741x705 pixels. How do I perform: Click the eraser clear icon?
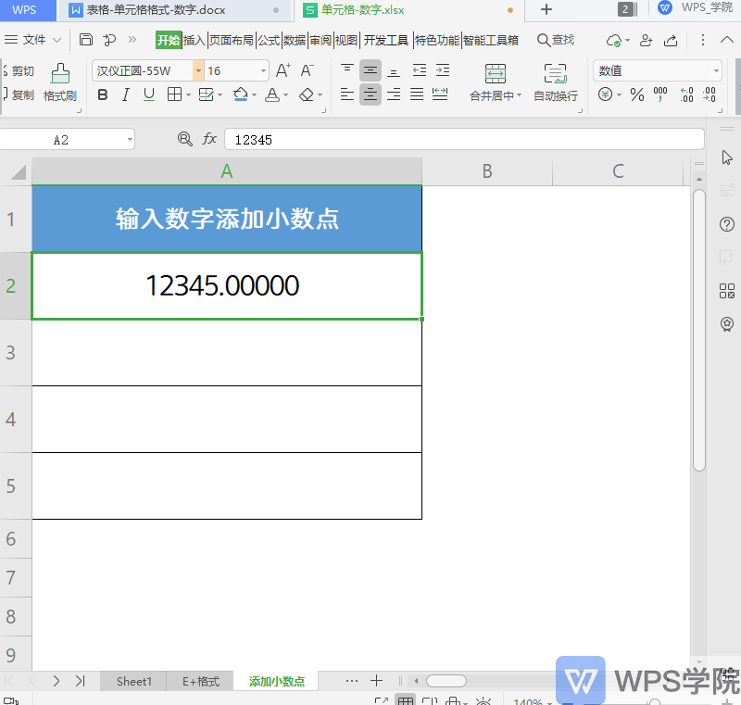pos(307,95)
